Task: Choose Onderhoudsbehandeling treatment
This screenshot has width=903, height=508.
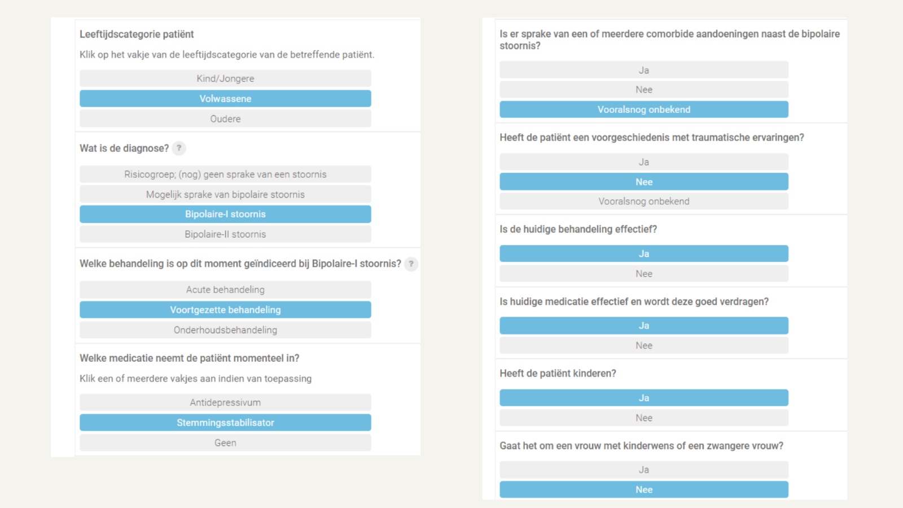Action: point(225,330)
